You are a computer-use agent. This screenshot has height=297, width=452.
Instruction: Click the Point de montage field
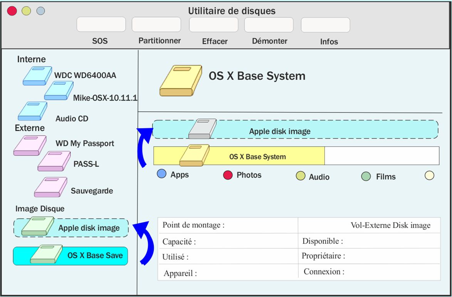228,225
